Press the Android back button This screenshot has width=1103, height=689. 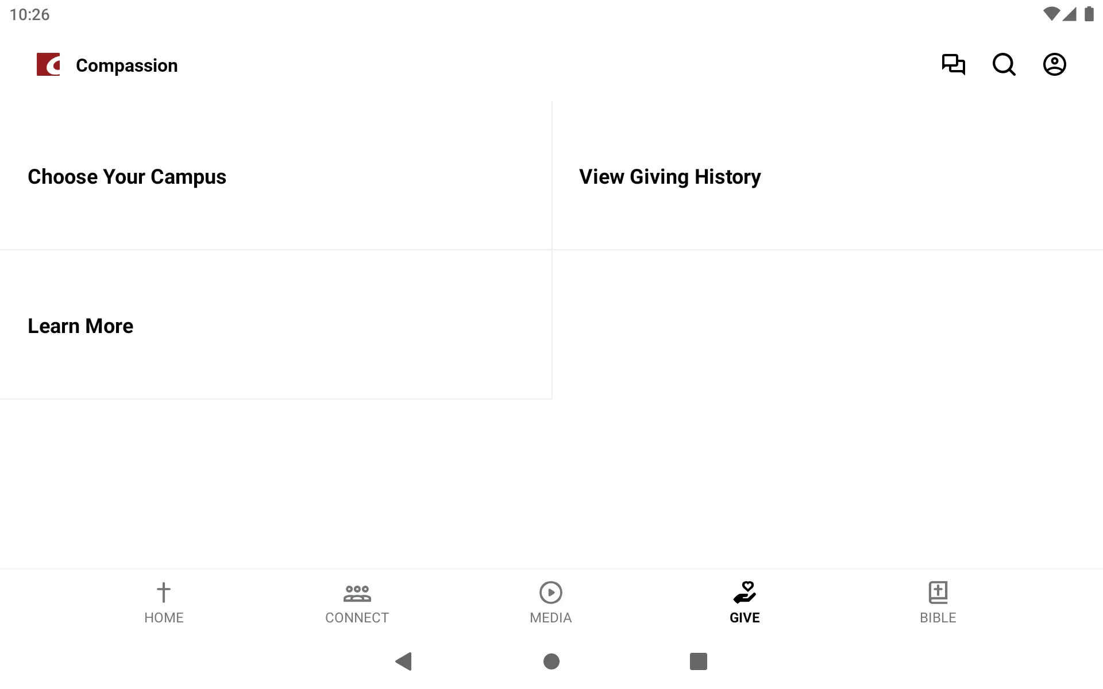pyautogui.click(x=403, y=661)
